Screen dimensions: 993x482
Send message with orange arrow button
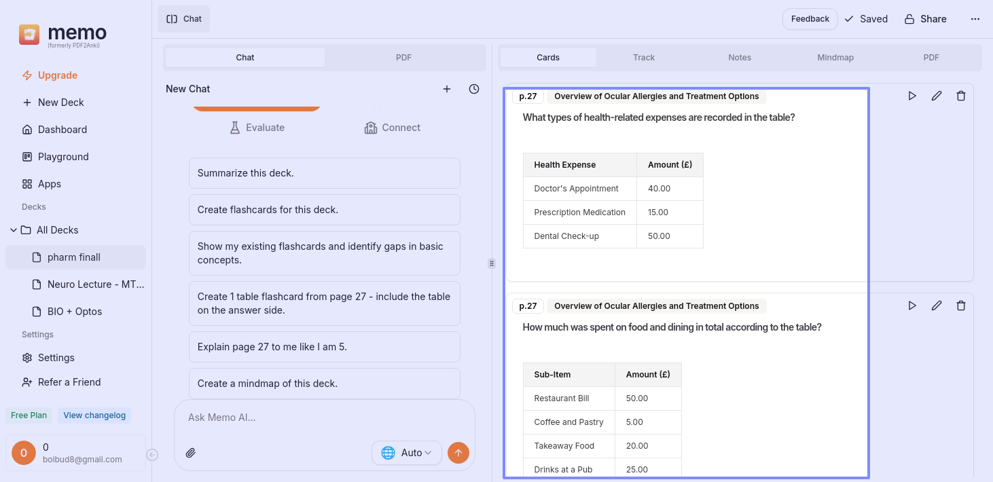tap(458, 453)
